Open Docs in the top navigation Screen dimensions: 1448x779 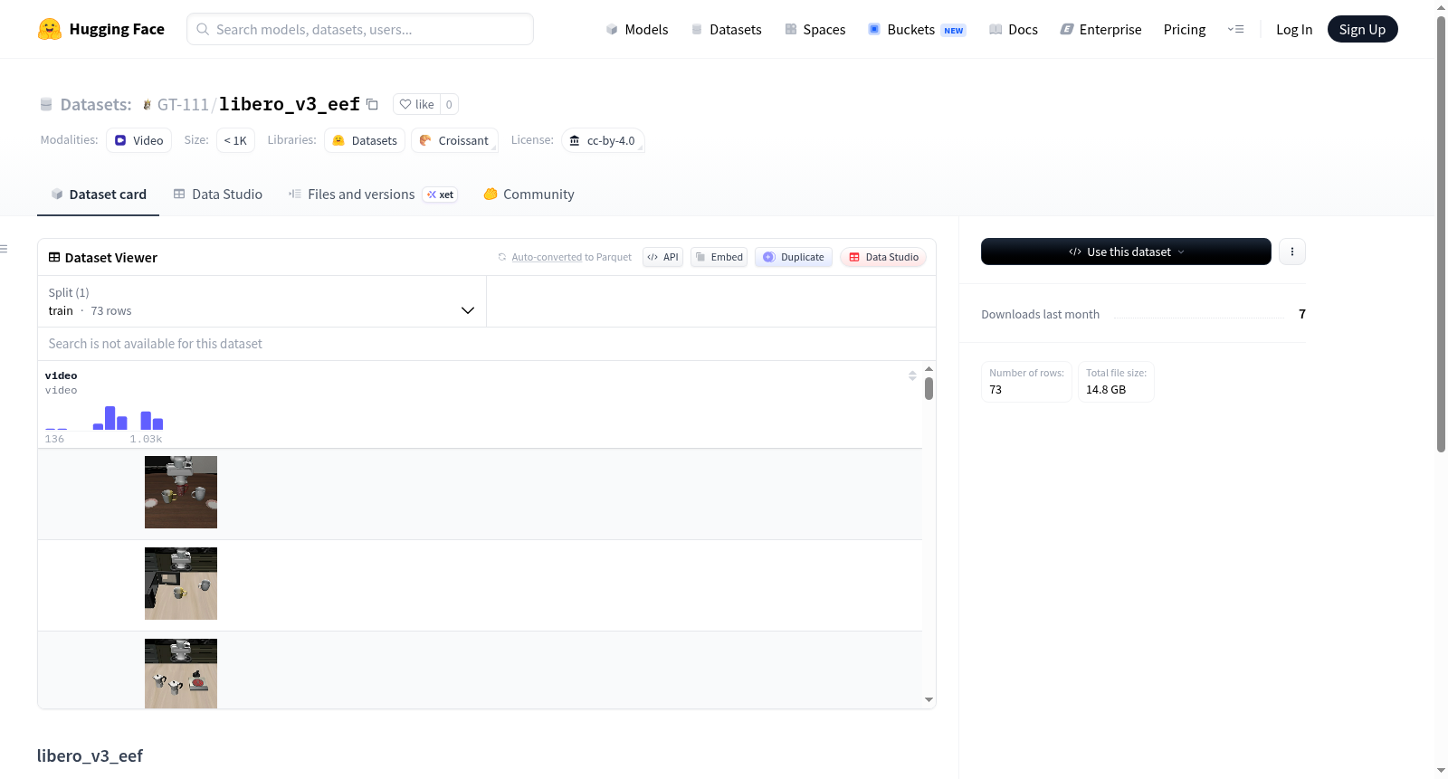point(1014,29)
